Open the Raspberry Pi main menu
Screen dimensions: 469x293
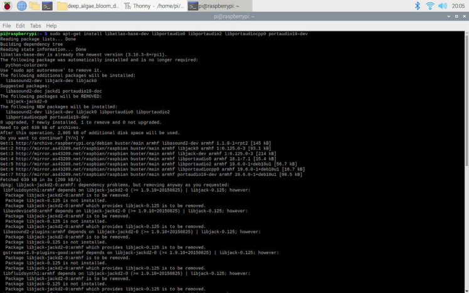click(7, 6)
